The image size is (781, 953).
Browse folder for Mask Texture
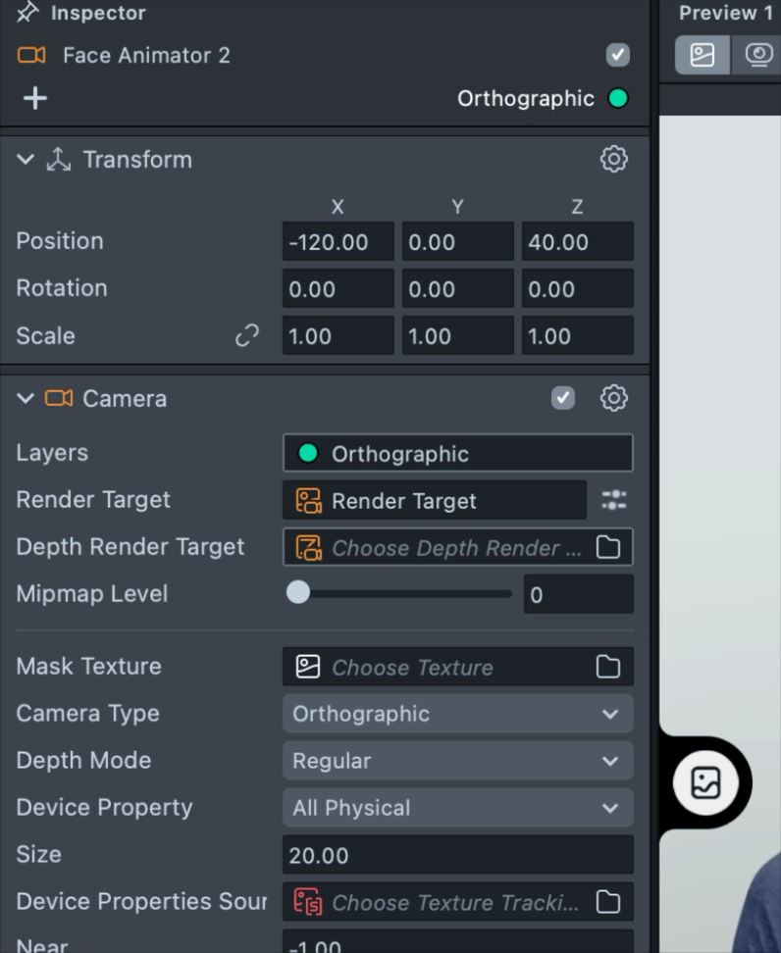click(608, 668)
